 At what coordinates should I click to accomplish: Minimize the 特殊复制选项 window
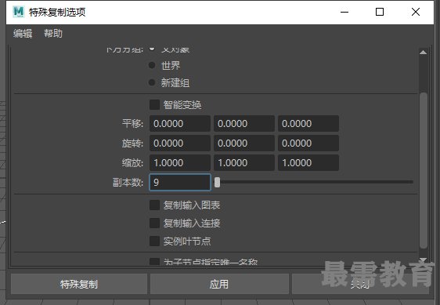tap(344, 12)
